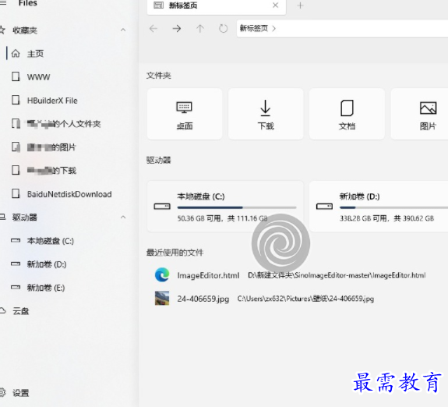Click the tab icon left of 新标签页

(159, 5)
